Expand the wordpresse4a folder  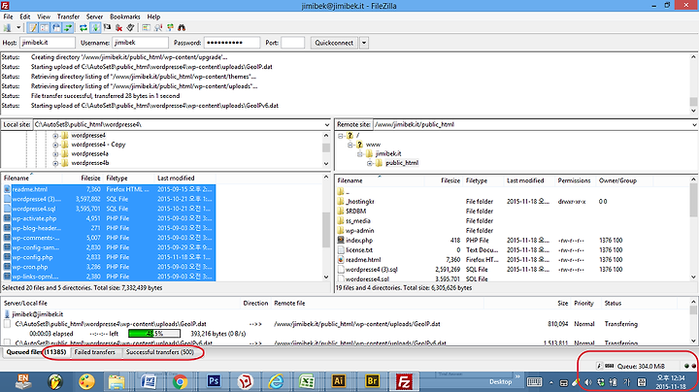click(x=55, y=153)
